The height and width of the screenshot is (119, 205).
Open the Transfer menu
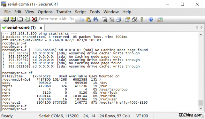tap(64, 12)
